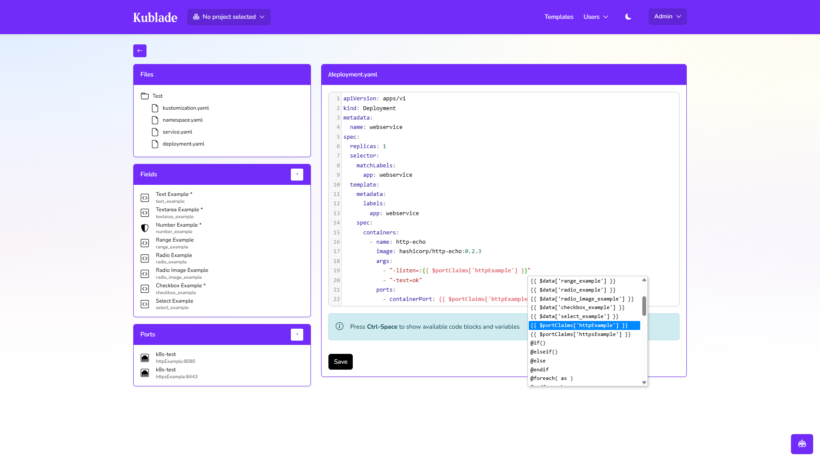Insert the @else code block
The height and width of the screenshot is (461, 820).
(x=584, y=361)
